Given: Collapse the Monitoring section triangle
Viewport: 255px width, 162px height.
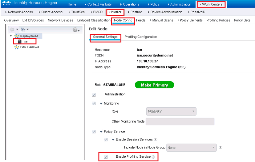Looking at the screenshot, I should tap(101, 104).
